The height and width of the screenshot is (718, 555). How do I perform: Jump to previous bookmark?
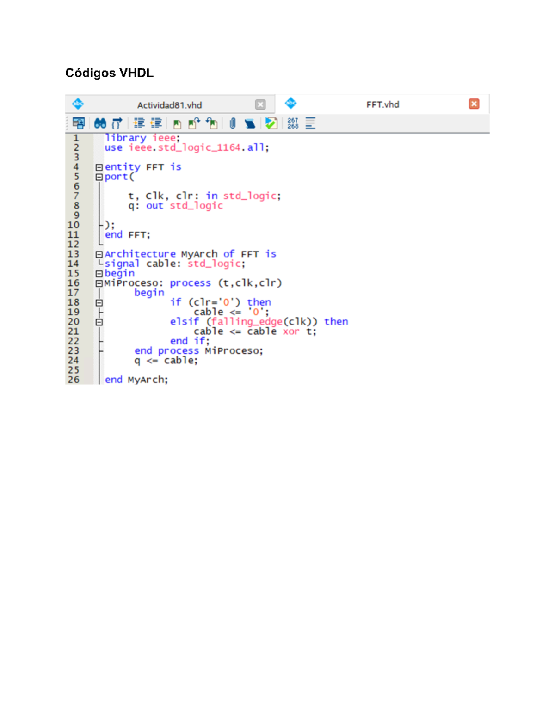[x=210, y=123]
